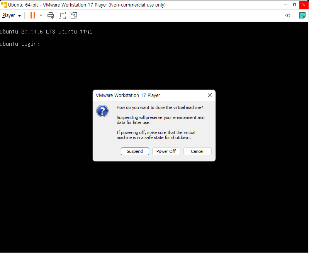The width and height of the screenshot is (309, 253).
Task: Click Send Ctrl+Alt+Del toolbar icon
Action: pos(51,15)
